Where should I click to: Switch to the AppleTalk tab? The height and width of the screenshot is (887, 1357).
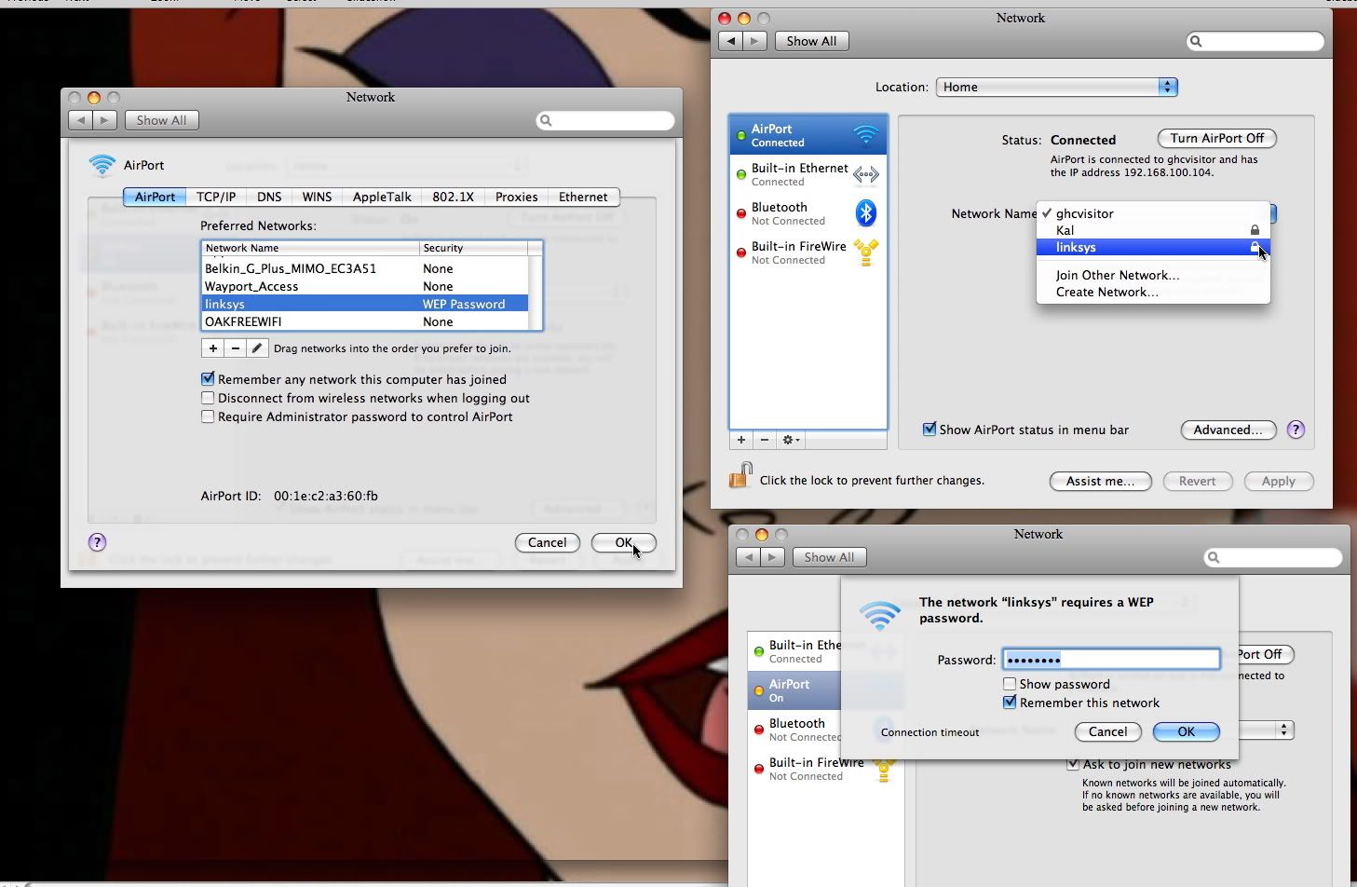[x=382, y=197]
